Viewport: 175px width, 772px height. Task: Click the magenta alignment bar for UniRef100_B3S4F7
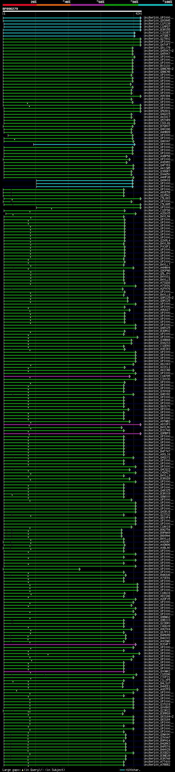coord(70,644)
